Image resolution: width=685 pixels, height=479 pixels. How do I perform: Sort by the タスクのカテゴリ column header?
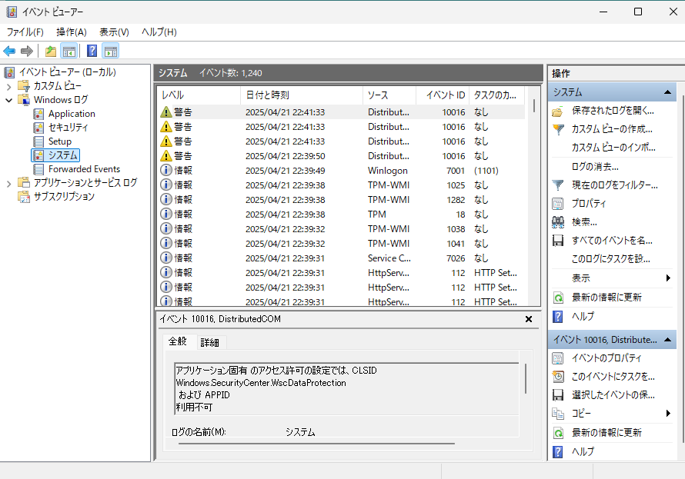(496, 95)
